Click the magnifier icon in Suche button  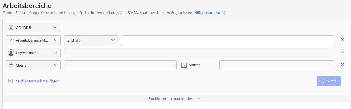tap(322, 81)
